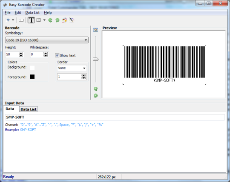Increase border width with up arrow
Viewport: 230px width, 182px height.
pos(83,75)
